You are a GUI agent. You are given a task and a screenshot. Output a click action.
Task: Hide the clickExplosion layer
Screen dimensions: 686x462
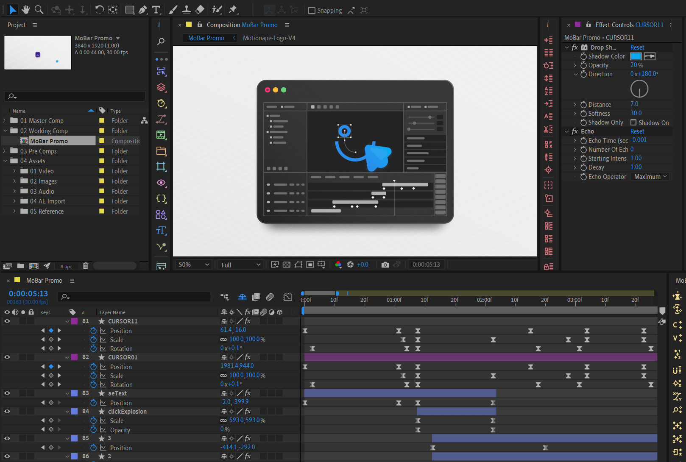[x=7, y=412]
